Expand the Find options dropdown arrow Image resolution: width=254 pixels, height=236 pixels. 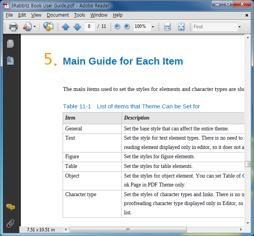coord(239,27)
